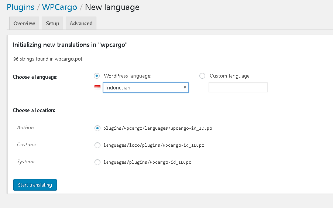Screen dimensions: 333x208
Task: Go to the Advanced tab
Action: coord(81,23)
